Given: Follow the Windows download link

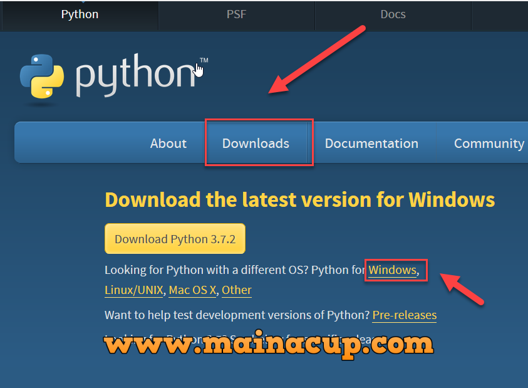Looking at the screenshot, I should click(x=393, y=270).
